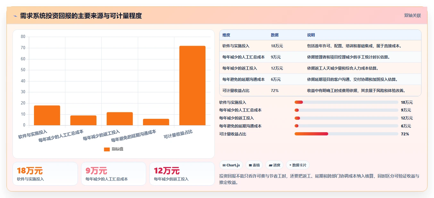The height and width of the screenshot is (198, 434).
Task: Click the 每年减少的返工投入 bar in chart
Action: coord(120,118)
